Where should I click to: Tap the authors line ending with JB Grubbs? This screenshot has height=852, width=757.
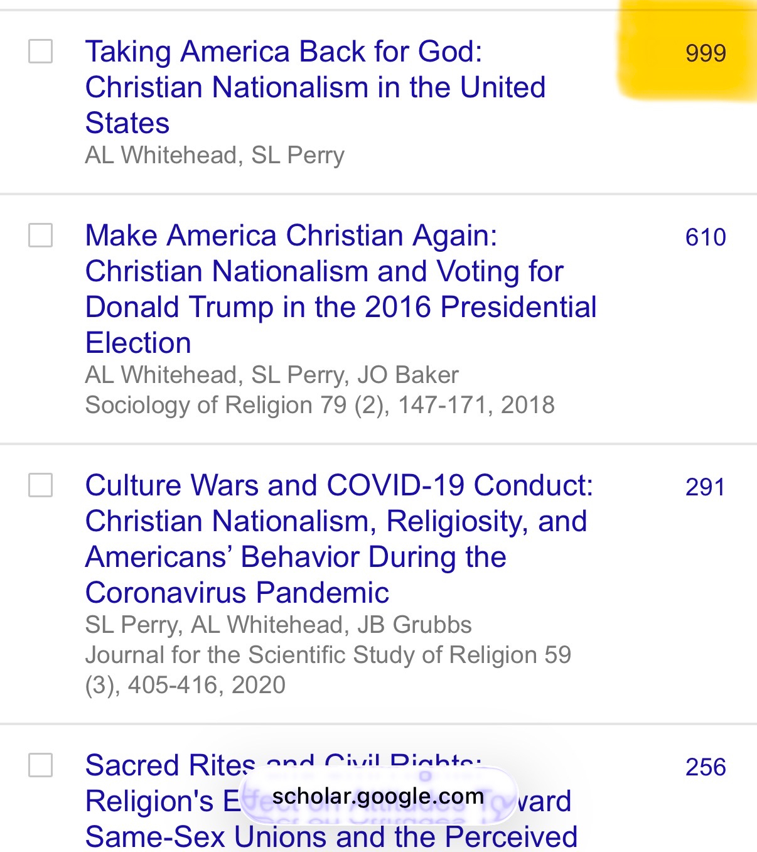coord(278,625)
